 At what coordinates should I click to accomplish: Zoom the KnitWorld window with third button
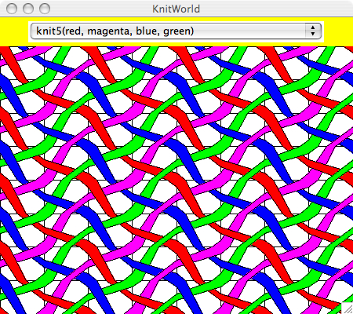pyautogui.click(x=45, y=9)
